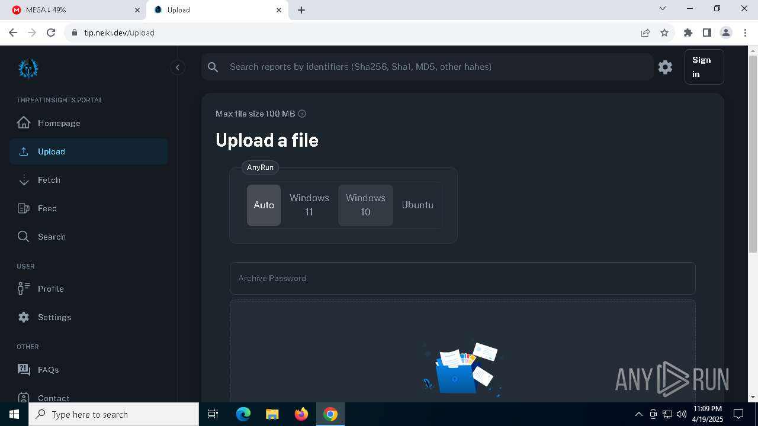
Task: Open the Fetch sidebar item
Action: point(88,180)
